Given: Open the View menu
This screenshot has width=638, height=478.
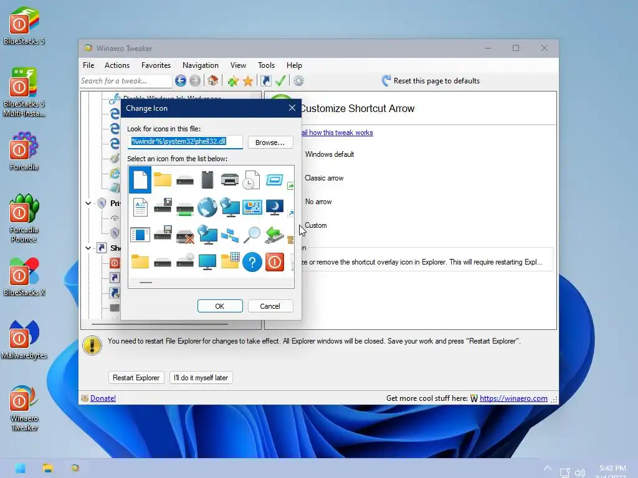Looking at the screenshot, I should click(238, 65).
